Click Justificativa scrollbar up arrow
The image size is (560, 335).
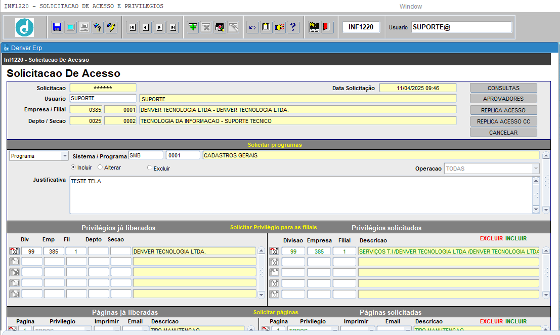[536, 181]
